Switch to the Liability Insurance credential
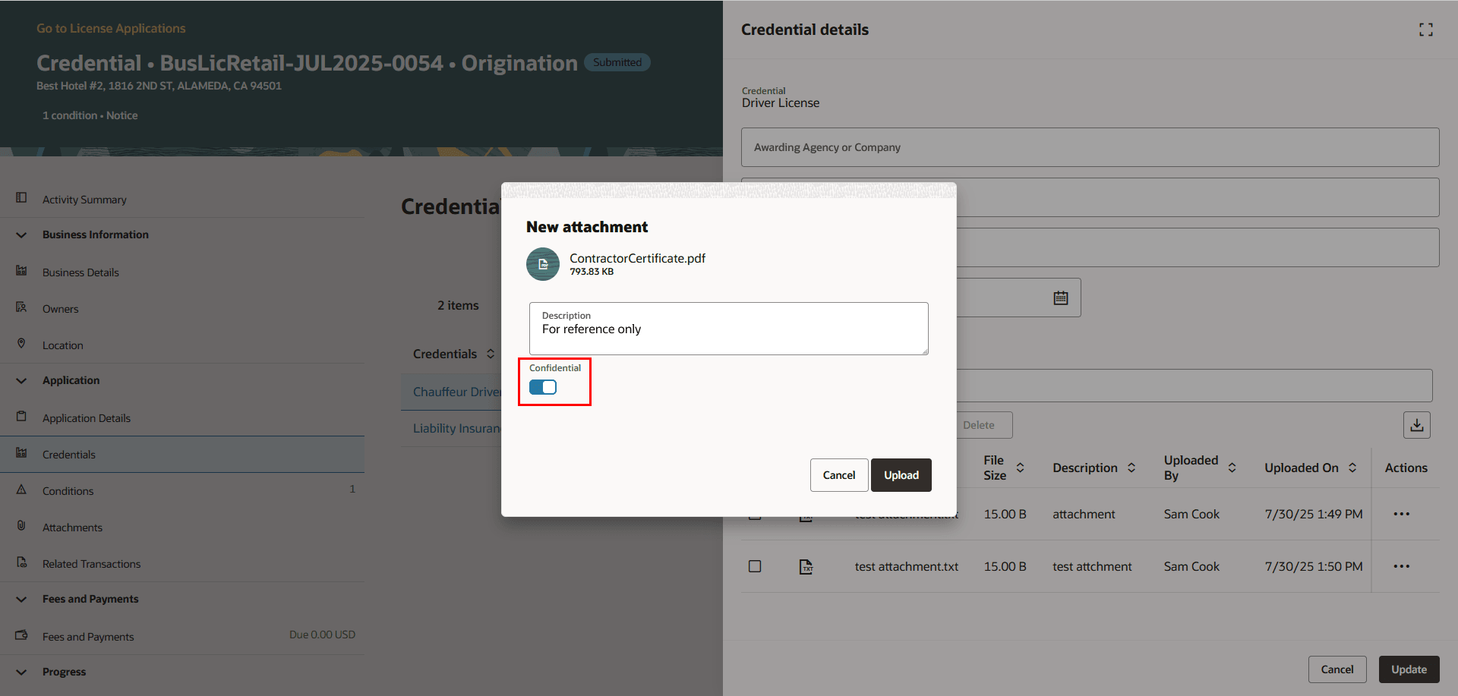Viewport: 1458px width, 696px height. (x=456, y=427)
